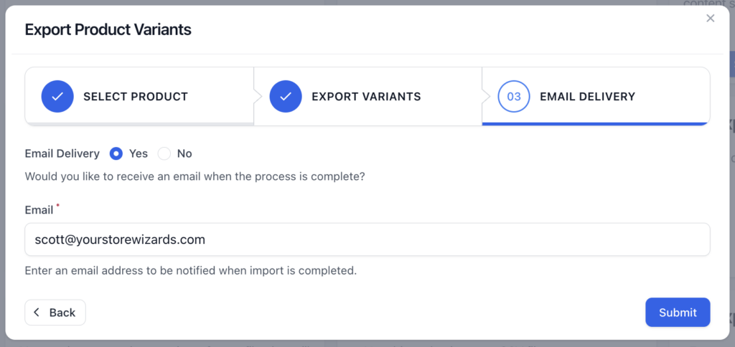735x347 pixels.
Task: Click arrow divider after Export Variants step
Action: coord(486,97)
